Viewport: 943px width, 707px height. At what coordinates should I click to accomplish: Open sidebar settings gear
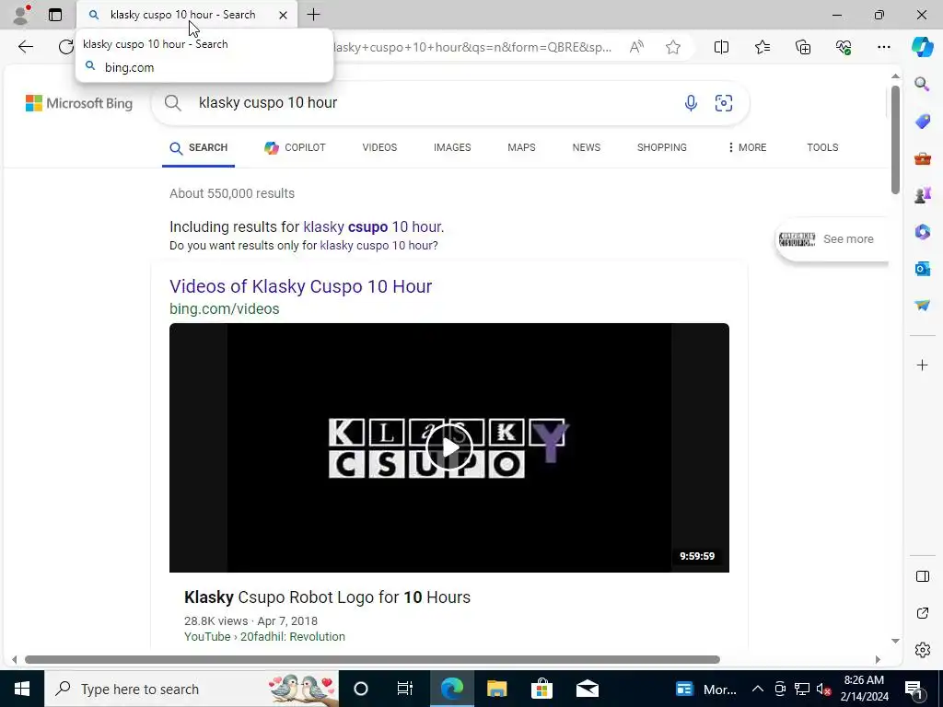[x=922, y=650]
